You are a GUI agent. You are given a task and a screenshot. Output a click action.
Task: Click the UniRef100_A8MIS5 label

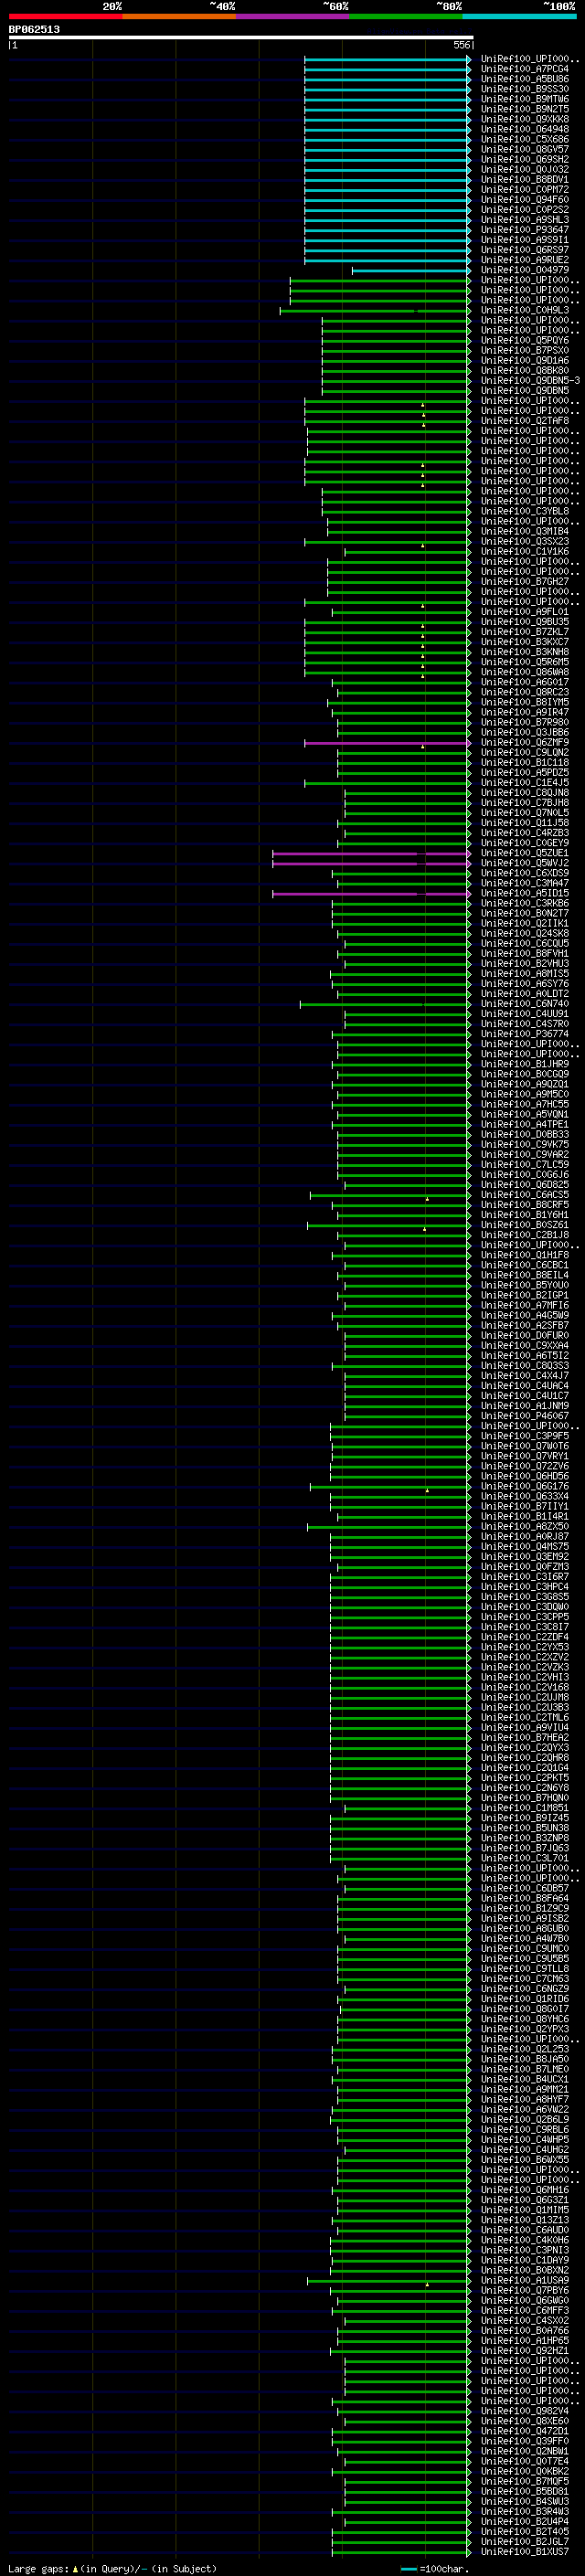524,974
